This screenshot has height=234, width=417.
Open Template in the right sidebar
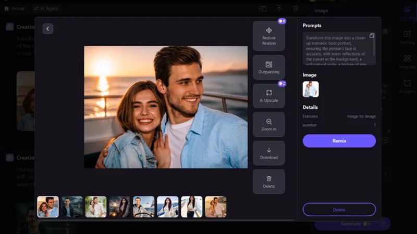click(407, 62)
